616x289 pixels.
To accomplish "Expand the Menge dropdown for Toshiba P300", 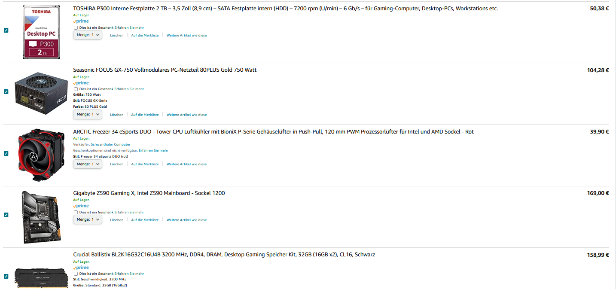I will click(88, 35).
